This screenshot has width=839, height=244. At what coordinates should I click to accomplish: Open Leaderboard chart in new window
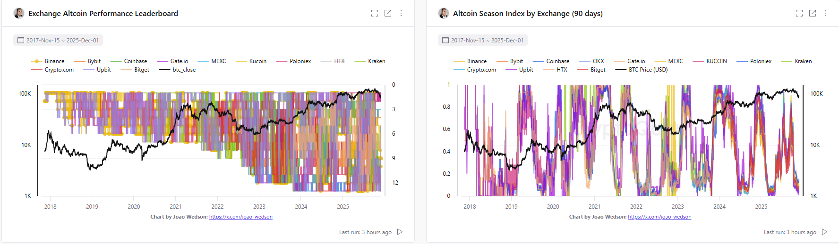pyautogui.click(x=388, y=13)
